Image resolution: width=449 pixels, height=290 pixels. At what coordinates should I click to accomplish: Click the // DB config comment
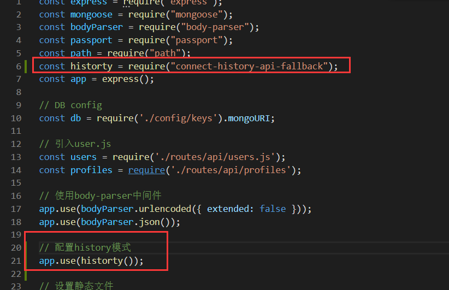pos(70,105)
